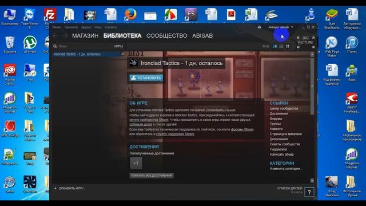This screenshot has height=206, width=366.
Task: Open Мобильное приложение folder
Action: pyautogui.click(x=352, y=131)
